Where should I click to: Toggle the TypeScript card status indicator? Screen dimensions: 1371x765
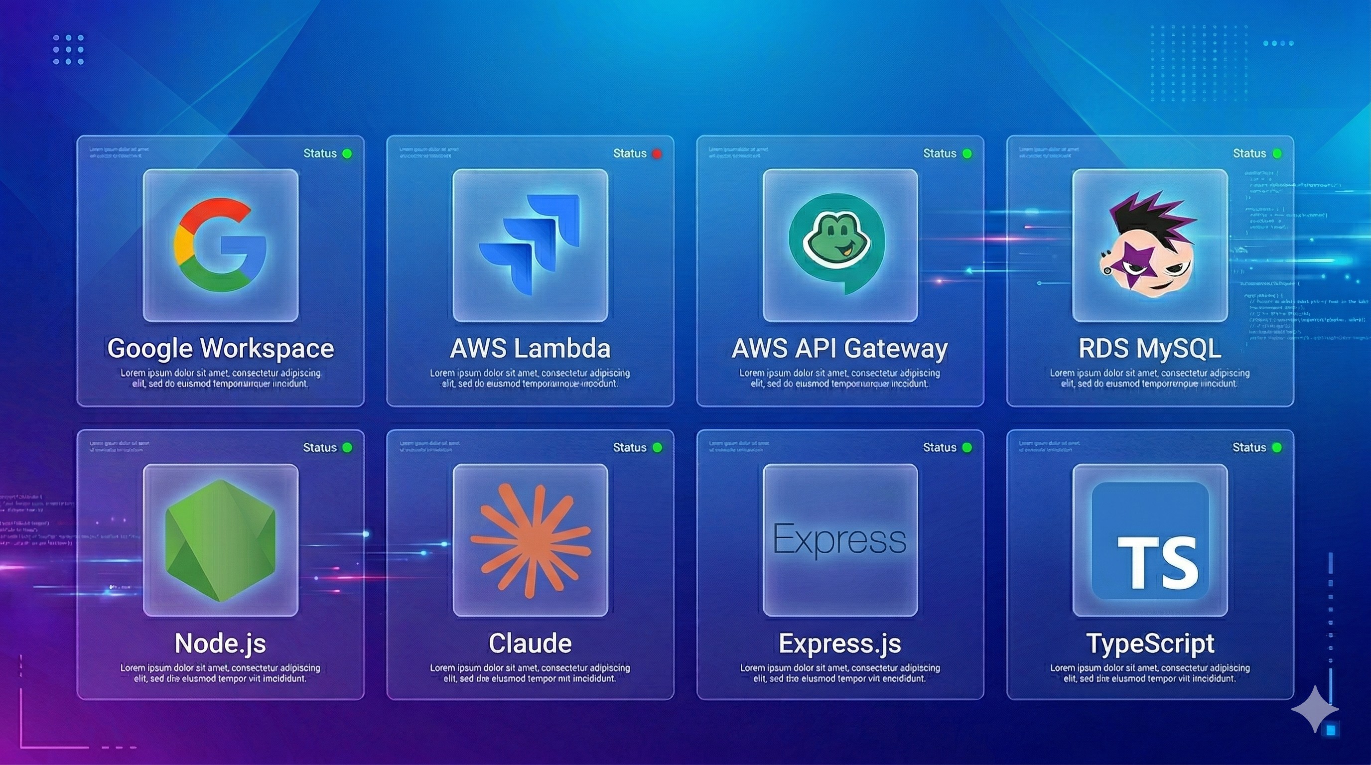click(1276, 447)
